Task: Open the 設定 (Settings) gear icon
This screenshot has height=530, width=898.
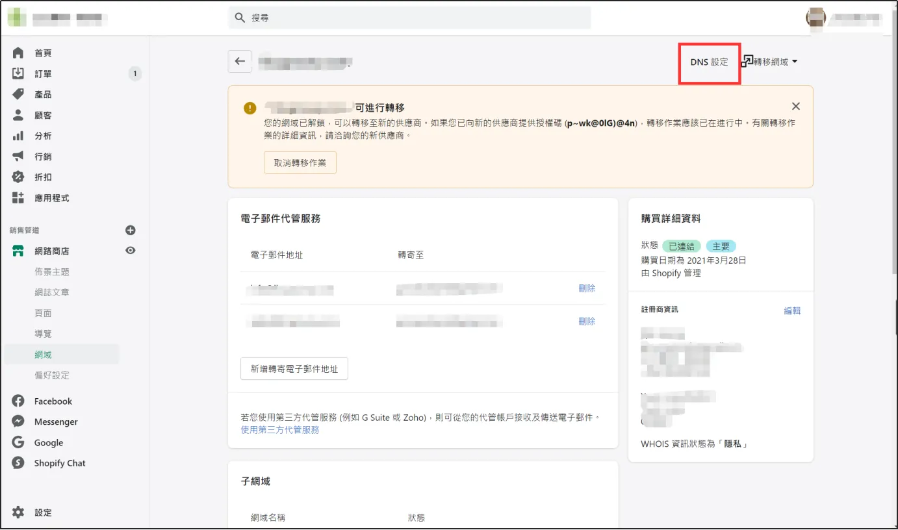Action: (18, 512)
